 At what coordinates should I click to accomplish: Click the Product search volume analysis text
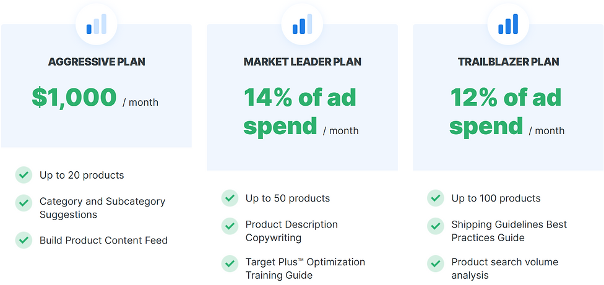pos(504,268)
